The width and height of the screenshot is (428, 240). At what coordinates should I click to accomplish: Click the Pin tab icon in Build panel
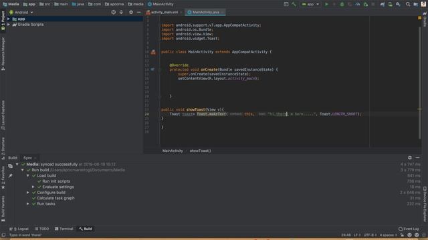pos(10,176)
